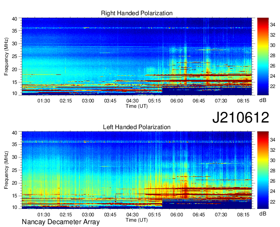Click 03:45 tick on Right Handed time axis
280x227 pixels.
tap(110, 101)
